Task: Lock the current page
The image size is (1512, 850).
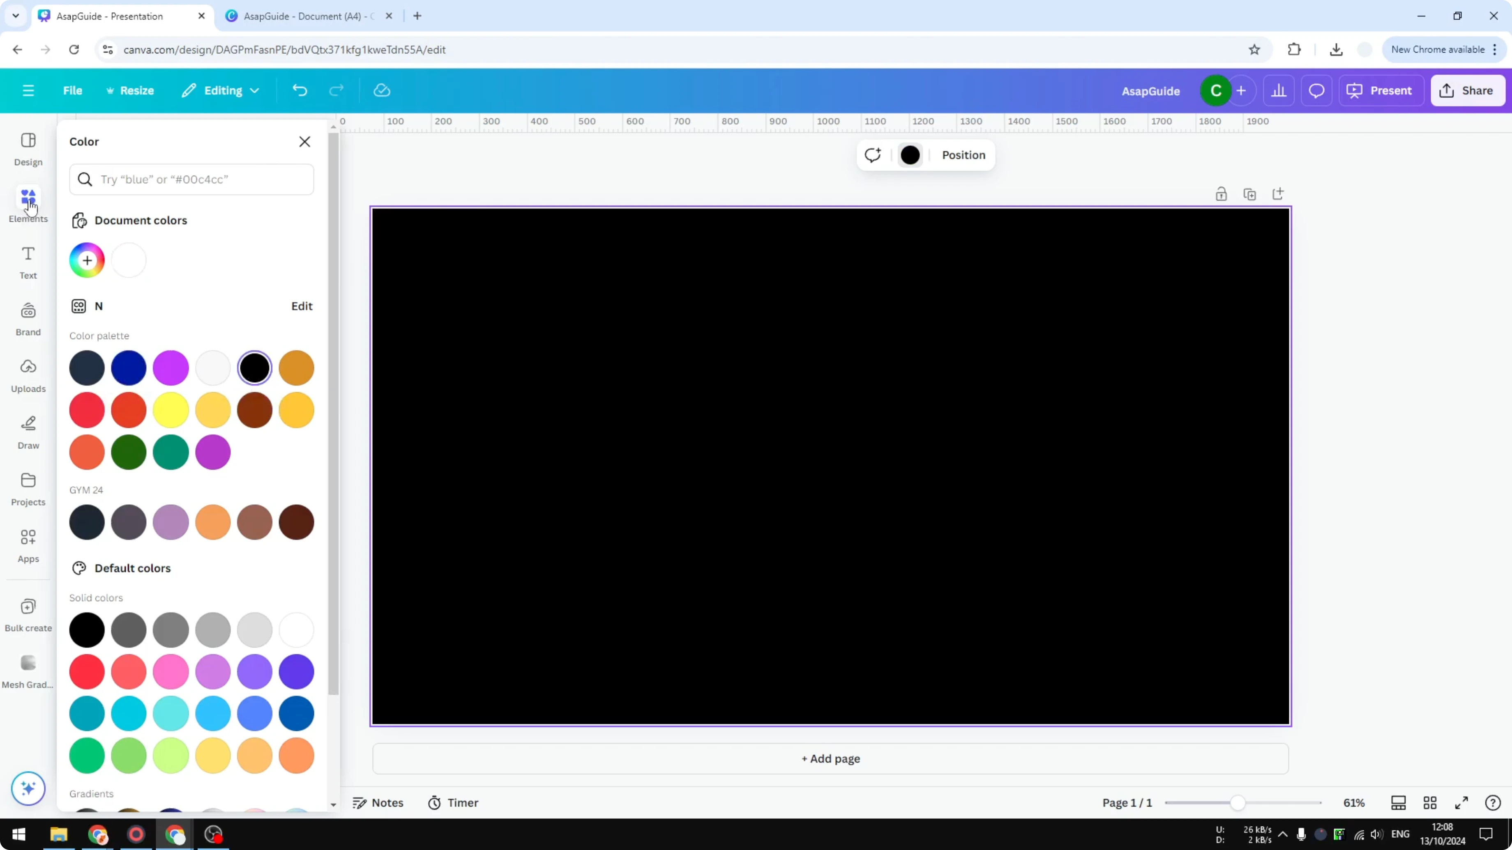Action: 1222,193
